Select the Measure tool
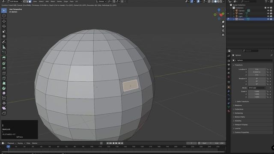The width and height of the screenshot is (274, 154). coord(4,47)
